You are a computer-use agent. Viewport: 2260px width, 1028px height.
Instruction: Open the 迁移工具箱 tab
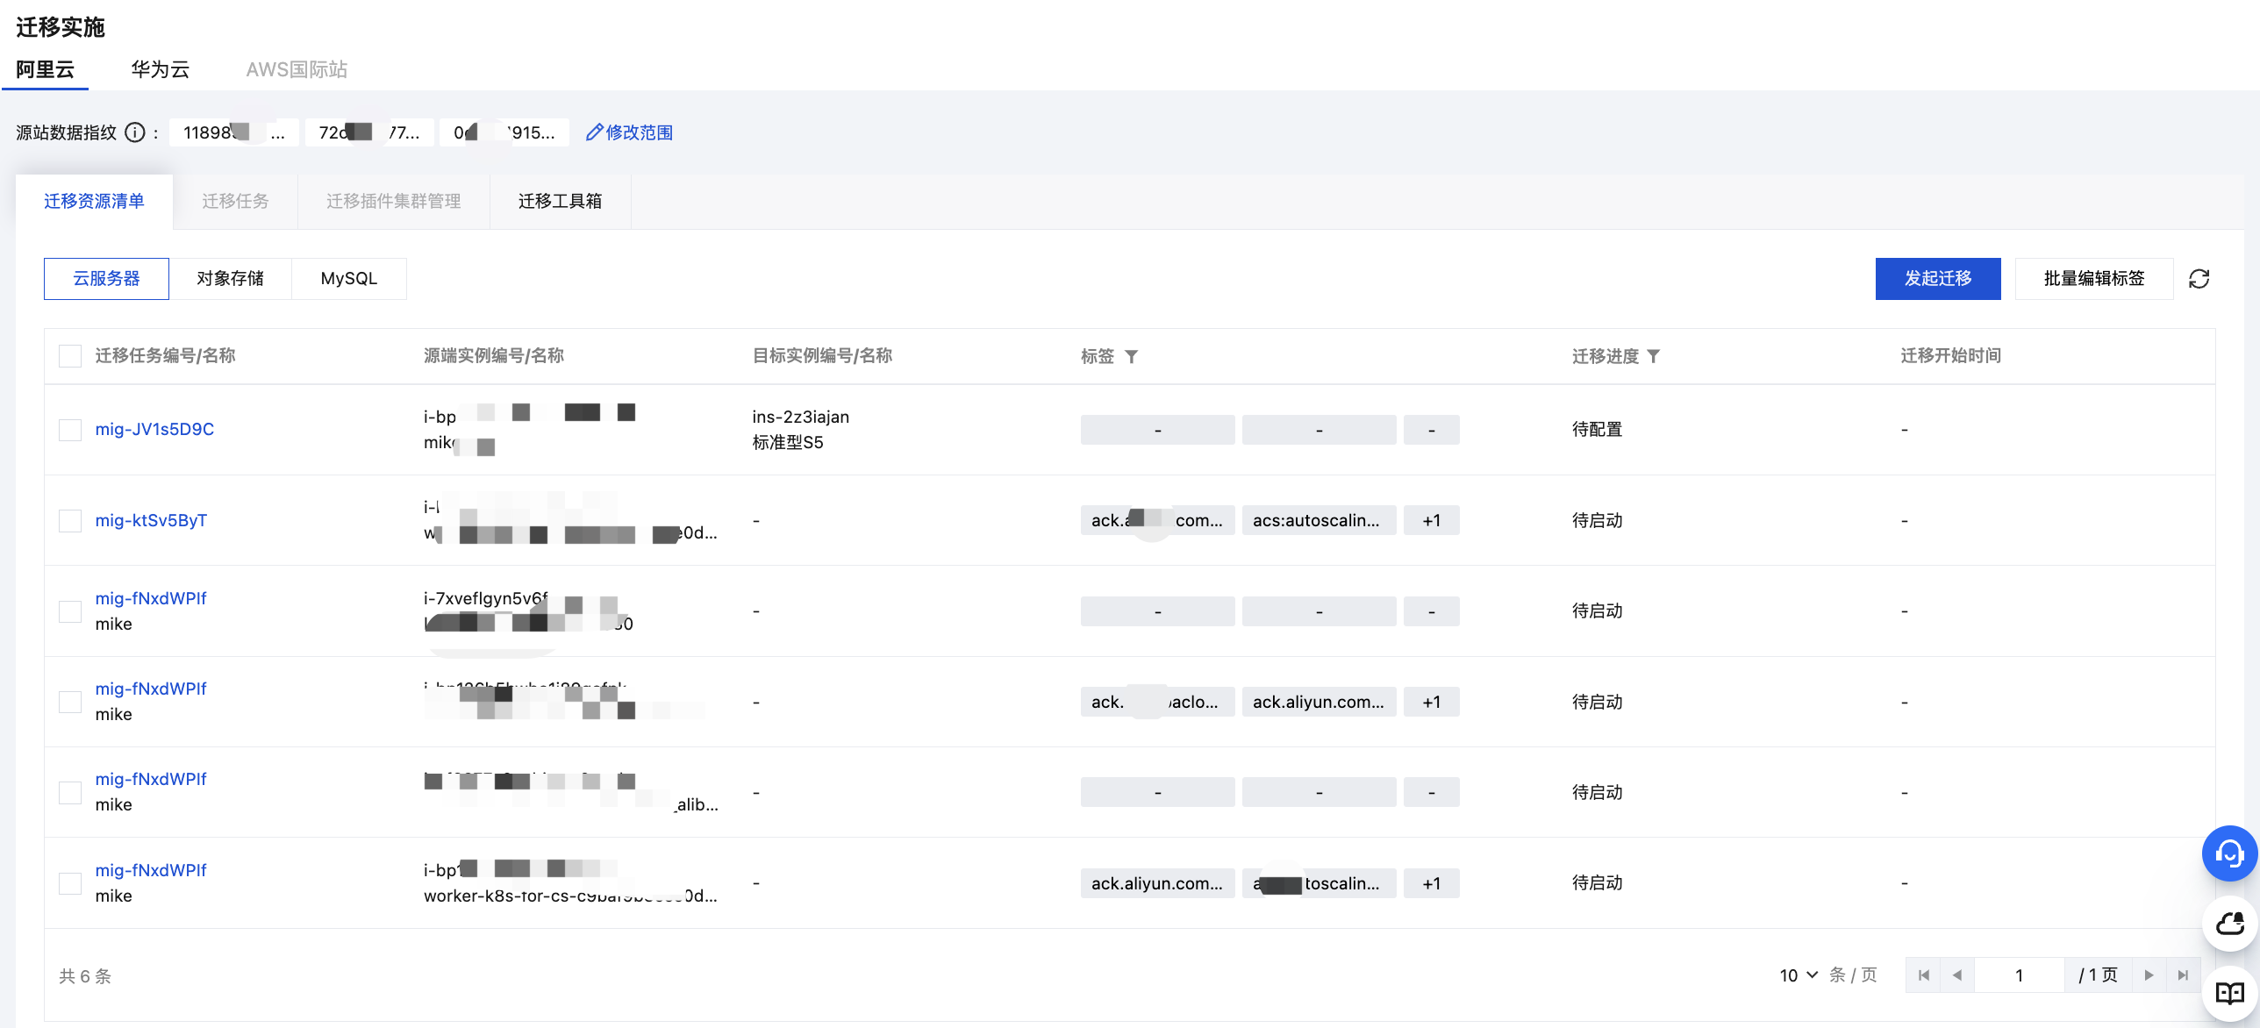[x=560, y=201]
